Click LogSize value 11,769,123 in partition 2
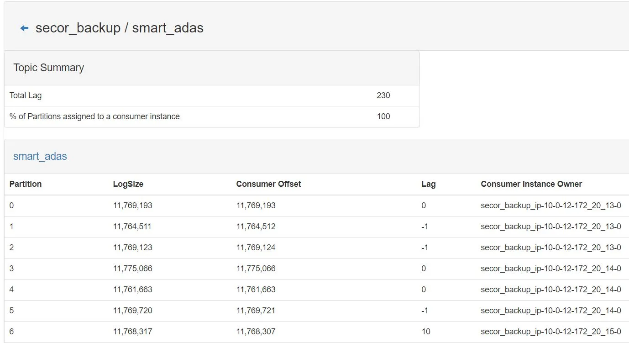This screenshot has height=343, width=629. 133,248
